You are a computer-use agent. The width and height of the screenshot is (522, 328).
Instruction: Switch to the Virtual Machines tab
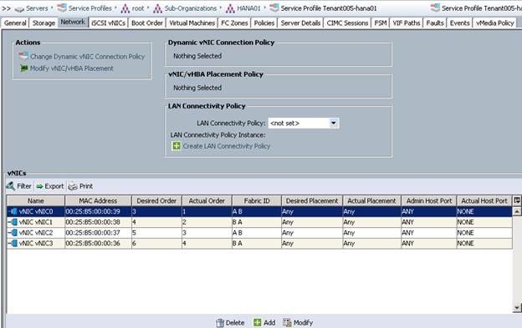192,23
